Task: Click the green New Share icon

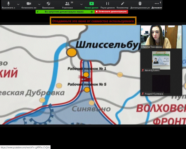Action: click(91, 3)
